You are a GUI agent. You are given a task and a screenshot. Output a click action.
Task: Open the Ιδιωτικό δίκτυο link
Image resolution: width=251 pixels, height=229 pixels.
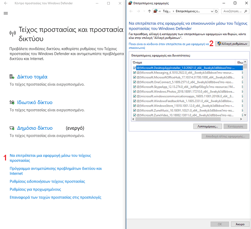point(35,102)
